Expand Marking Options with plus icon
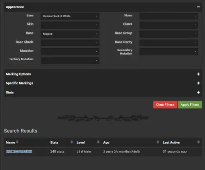 pos(198,74)
